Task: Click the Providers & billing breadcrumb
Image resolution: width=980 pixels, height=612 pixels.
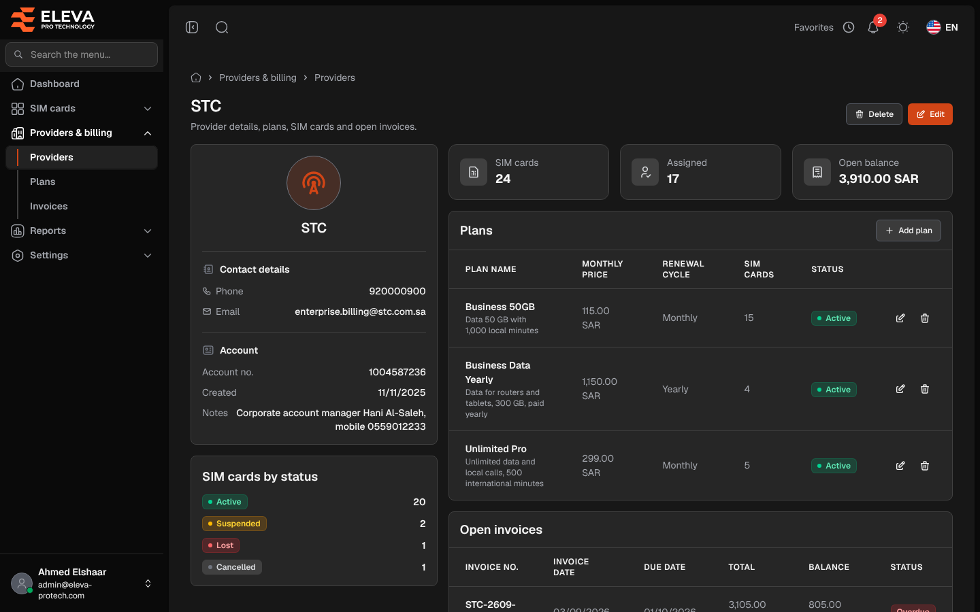Action: click(x=258, y=78)
